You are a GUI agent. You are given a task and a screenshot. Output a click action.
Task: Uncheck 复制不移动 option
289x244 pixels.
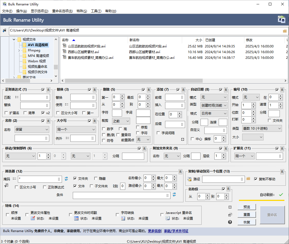[x=255, y=179]
